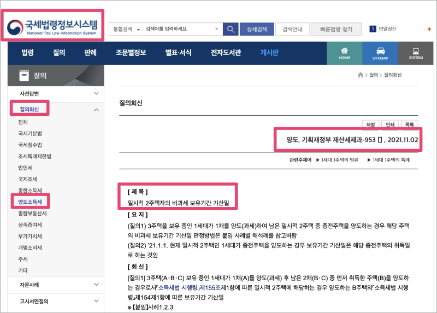Open the 법령 main menu

(x=27, y=53)
